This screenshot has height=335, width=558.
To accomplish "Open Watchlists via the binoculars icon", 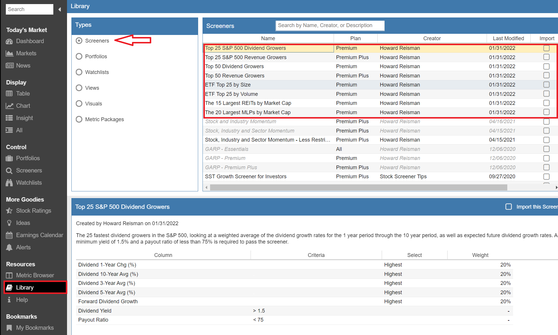I will (9, 183).
